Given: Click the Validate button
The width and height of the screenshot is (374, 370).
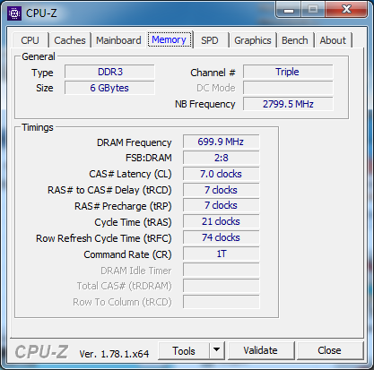Looking at the screenshot, I should tap(260, 350).
